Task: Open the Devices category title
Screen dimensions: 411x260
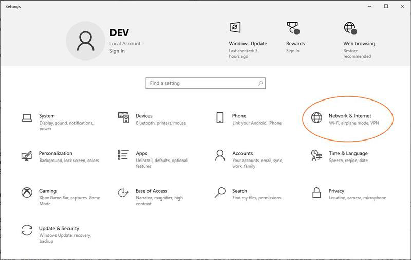Action: 144,116
